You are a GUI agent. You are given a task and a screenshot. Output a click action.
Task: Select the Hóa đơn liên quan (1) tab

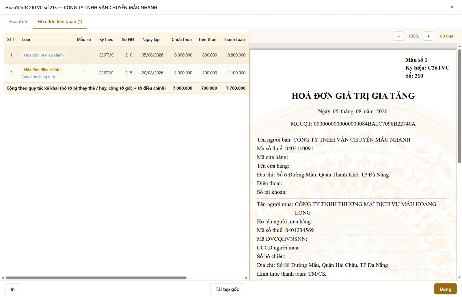pos(60,22)
